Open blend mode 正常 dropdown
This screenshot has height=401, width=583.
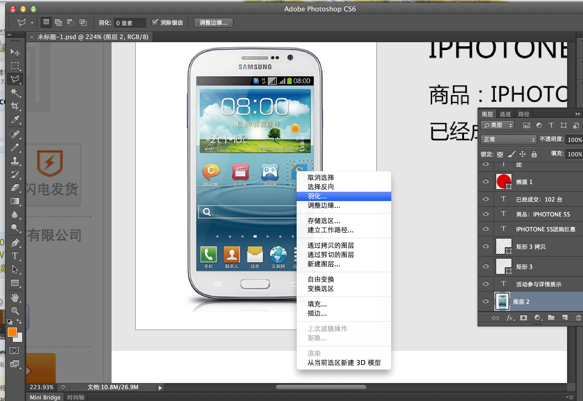[x=508, y=139]
